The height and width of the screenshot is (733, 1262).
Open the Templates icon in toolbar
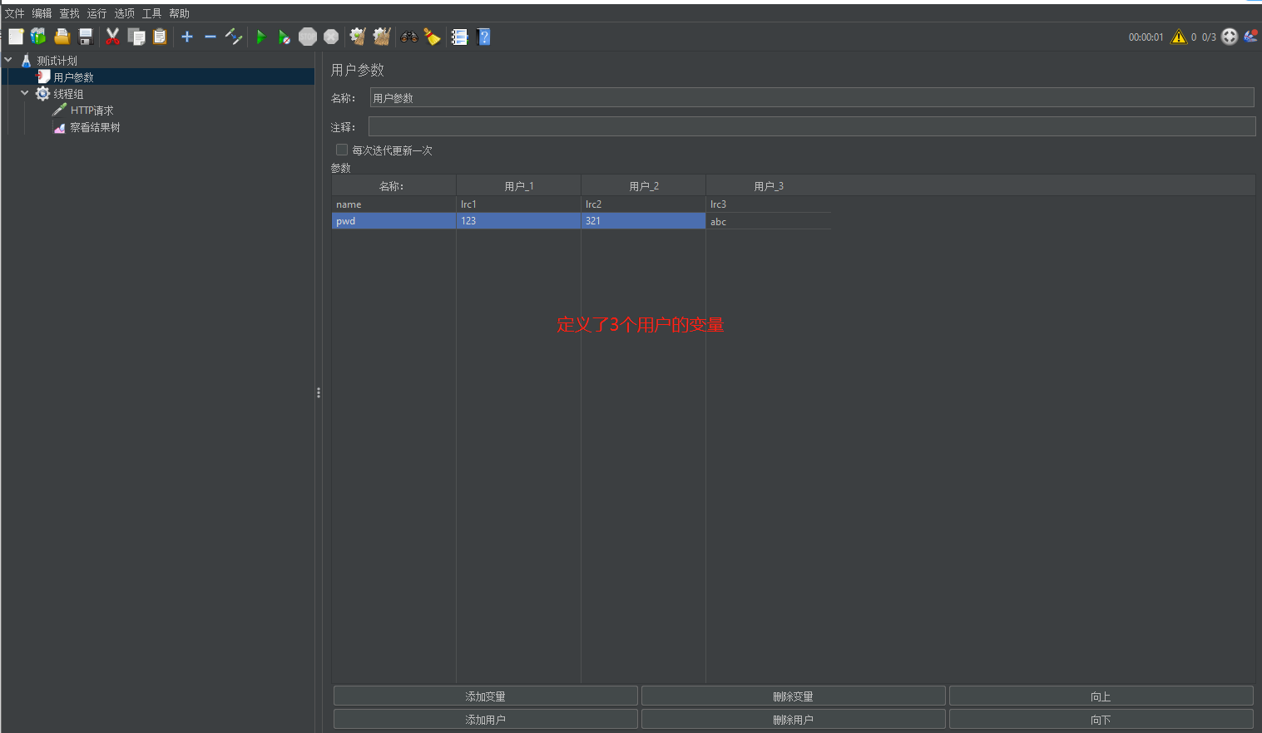point(38,37)
